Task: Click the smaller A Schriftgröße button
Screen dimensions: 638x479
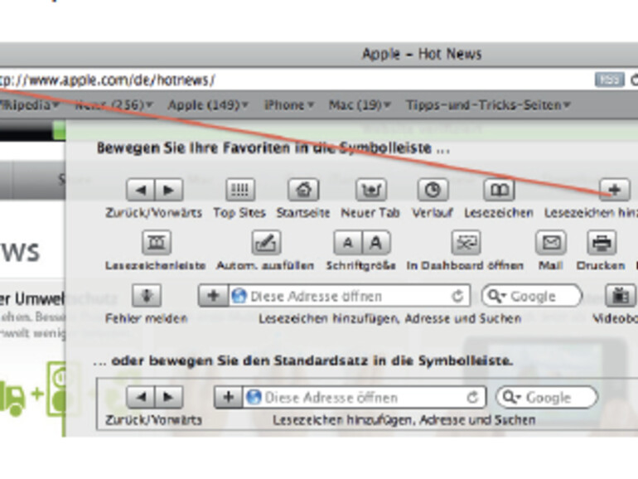Action: (x=348, y=243)
